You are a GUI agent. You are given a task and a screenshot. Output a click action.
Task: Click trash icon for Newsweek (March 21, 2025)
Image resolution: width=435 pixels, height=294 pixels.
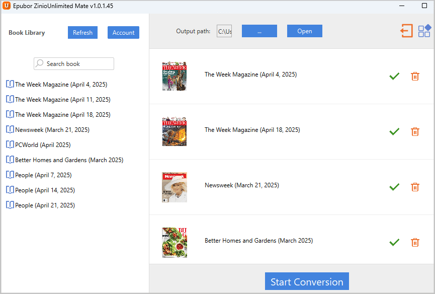[415, 187]
